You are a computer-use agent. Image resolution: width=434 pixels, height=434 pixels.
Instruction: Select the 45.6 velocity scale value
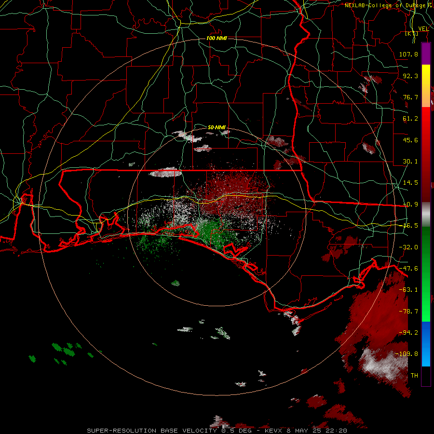[x=410, y=140]
